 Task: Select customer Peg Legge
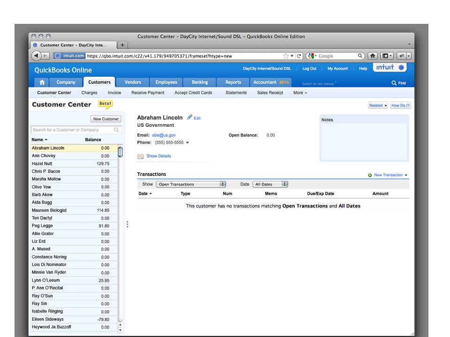point(74,226)
